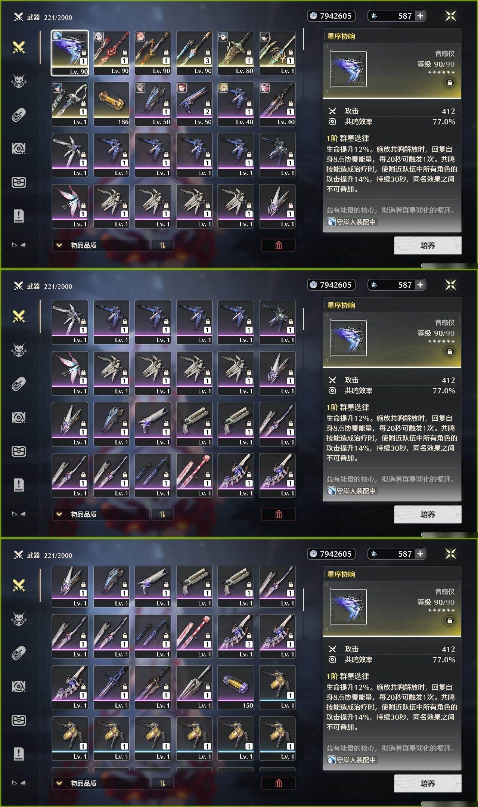The width and height of the screenshot is (478, 807).
Task: Click the plus icon beside 587 in third screenshot
Action: pyautogui.click(x=420, y=554)
